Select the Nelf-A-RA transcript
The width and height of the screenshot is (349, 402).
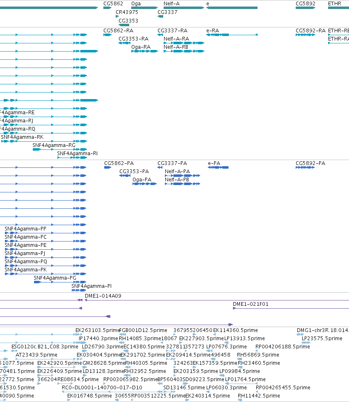tap(184, 43)
